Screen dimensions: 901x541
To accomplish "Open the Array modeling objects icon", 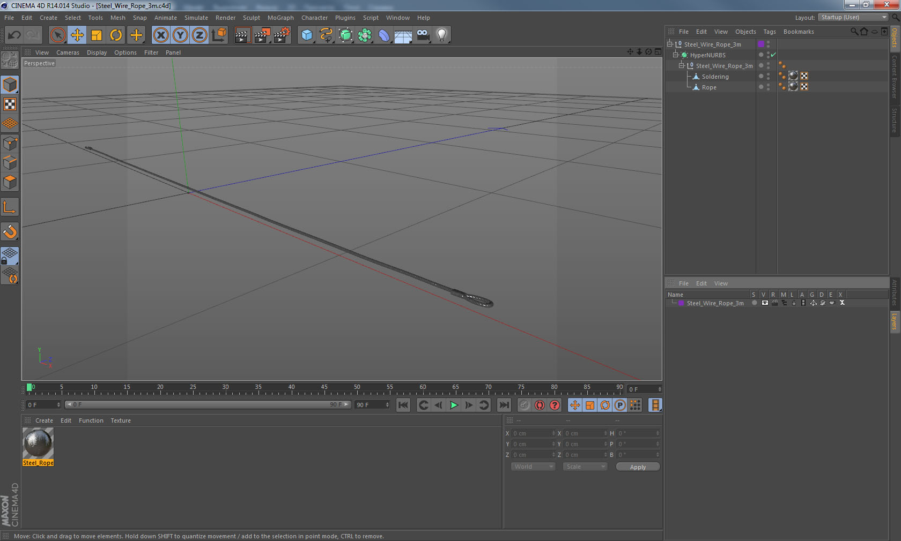I will [x=365, y=35].
